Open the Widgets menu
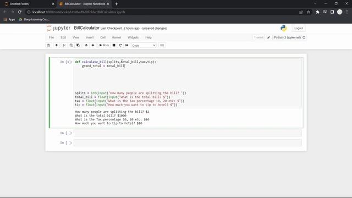 [x=133, y=37]
